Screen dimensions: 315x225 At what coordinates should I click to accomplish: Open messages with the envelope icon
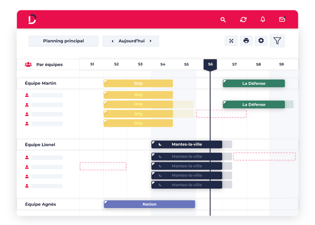click(x=282, y=20)
